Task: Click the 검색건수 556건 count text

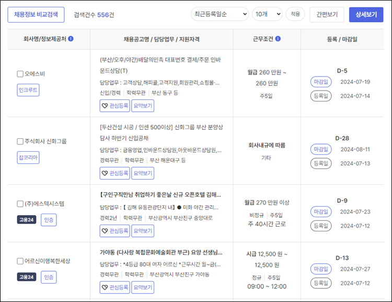Action: click(94, 15)
